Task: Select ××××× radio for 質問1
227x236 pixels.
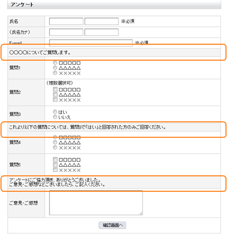Action: click(x=55, y=73)
